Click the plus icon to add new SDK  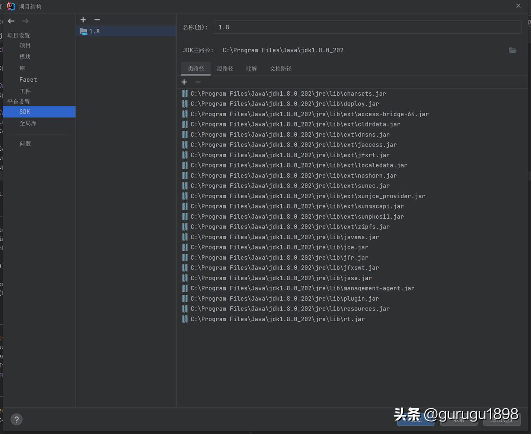[x=83, y=20]
